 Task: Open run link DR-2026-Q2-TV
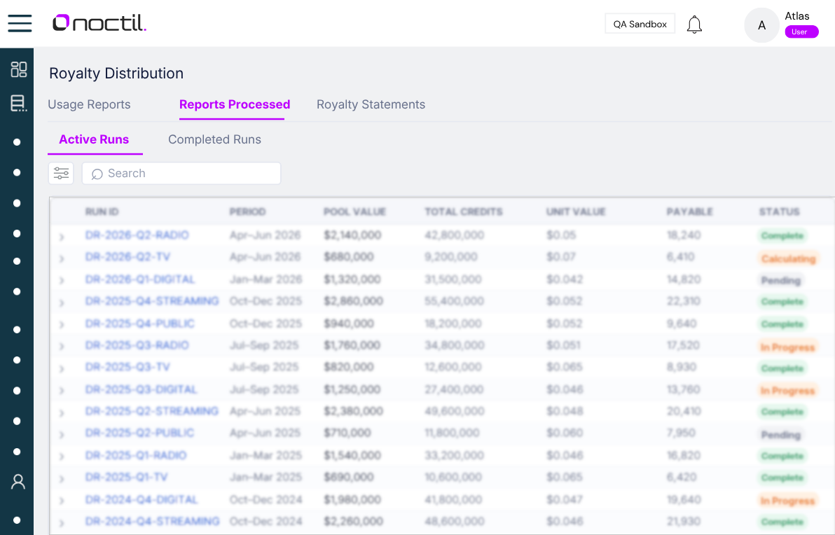[x=127, y=257]
